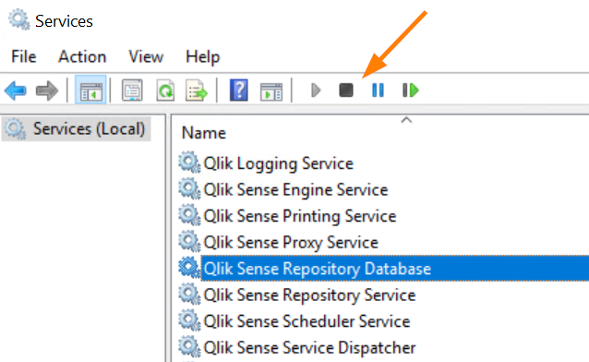Select Qlik Sense Scheduler Service

[307, 321]
